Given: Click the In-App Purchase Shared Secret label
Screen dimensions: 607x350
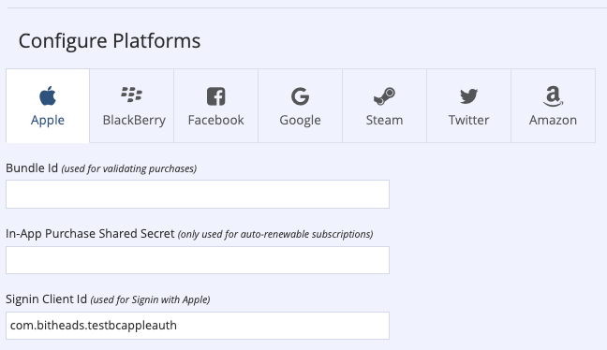Looking at the screenshot, I should [x=90, y=234].
